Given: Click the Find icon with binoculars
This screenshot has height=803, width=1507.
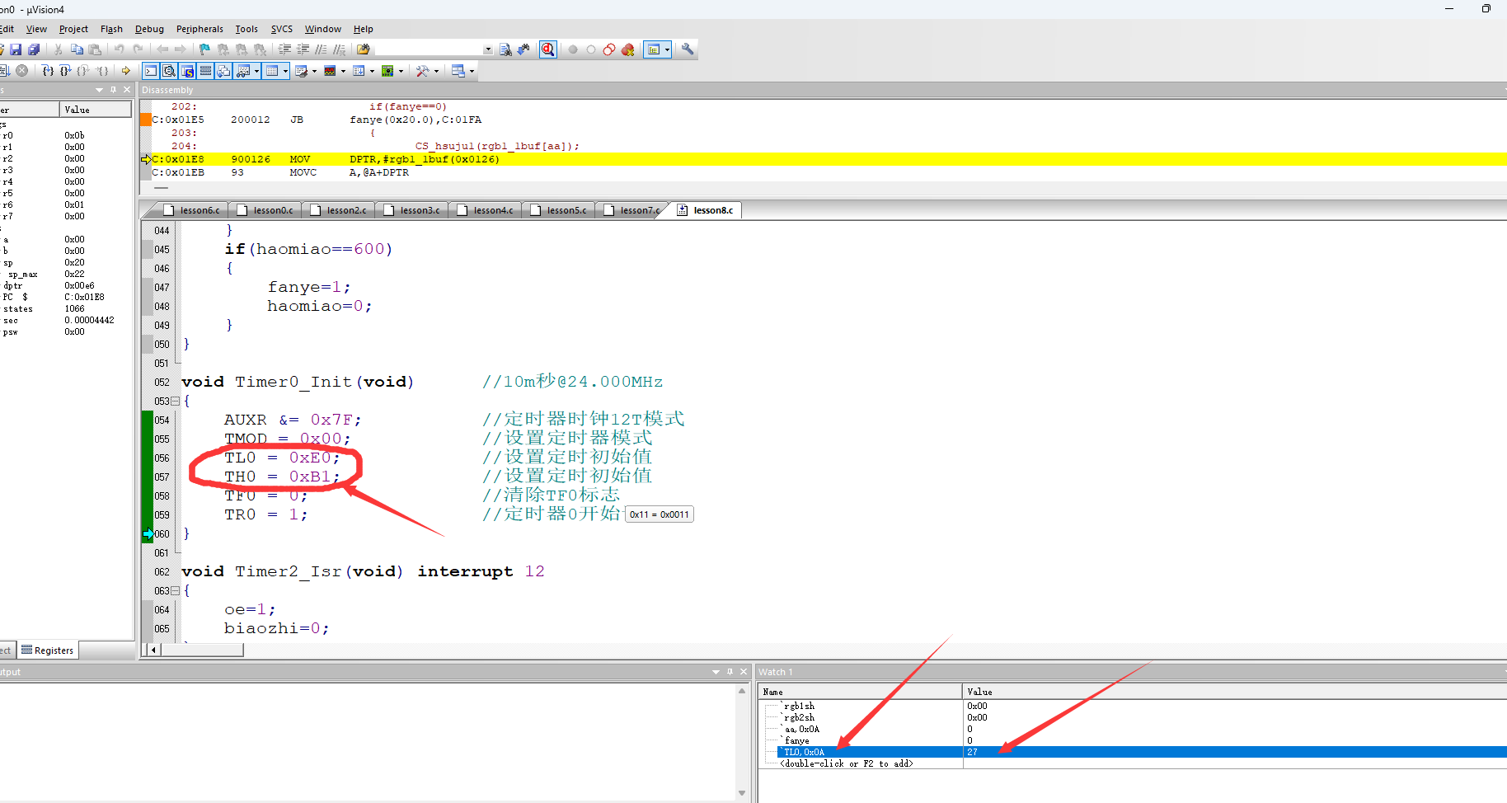Looking at the screenshot, I should click(x=505, y=49).
